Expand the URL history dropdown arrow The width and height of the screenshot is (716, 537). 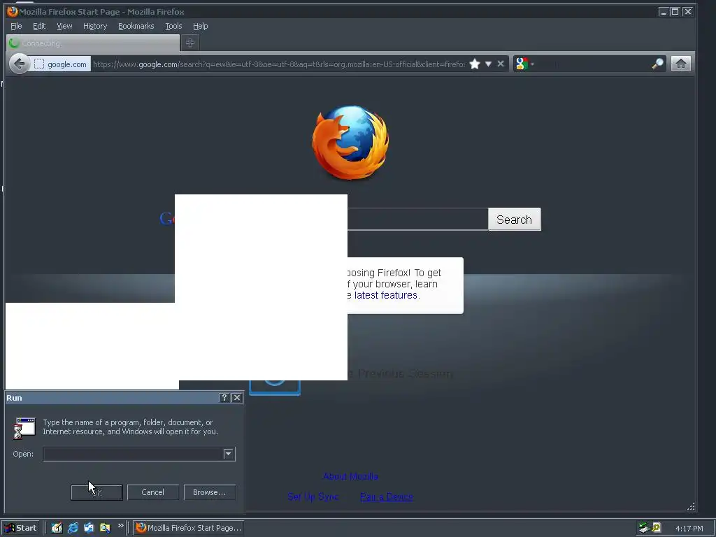pyautogui.click(x=488, y=64)
